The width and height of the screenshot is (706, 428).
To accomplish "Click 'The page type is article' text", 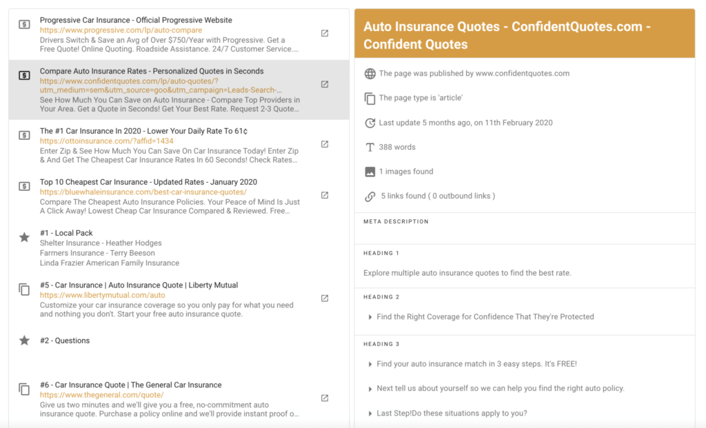I will click(421, 98).
